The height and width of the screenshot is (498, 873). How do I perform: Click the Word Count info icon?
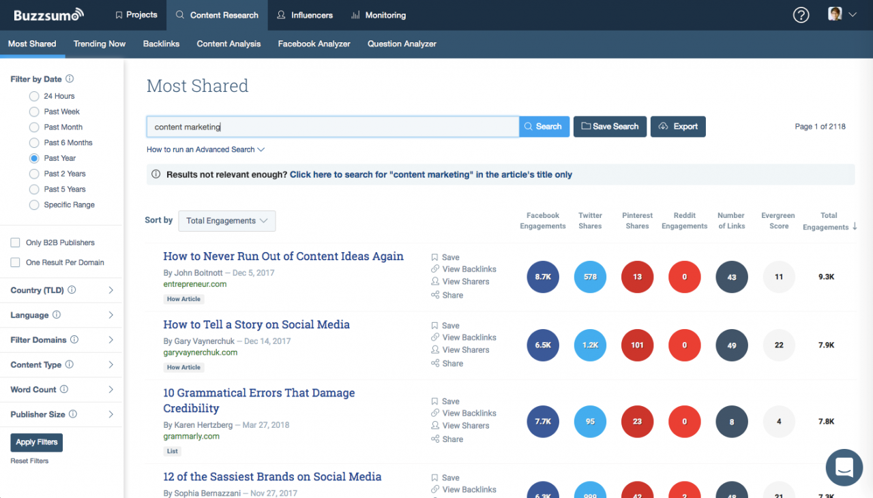click(64, 389)
